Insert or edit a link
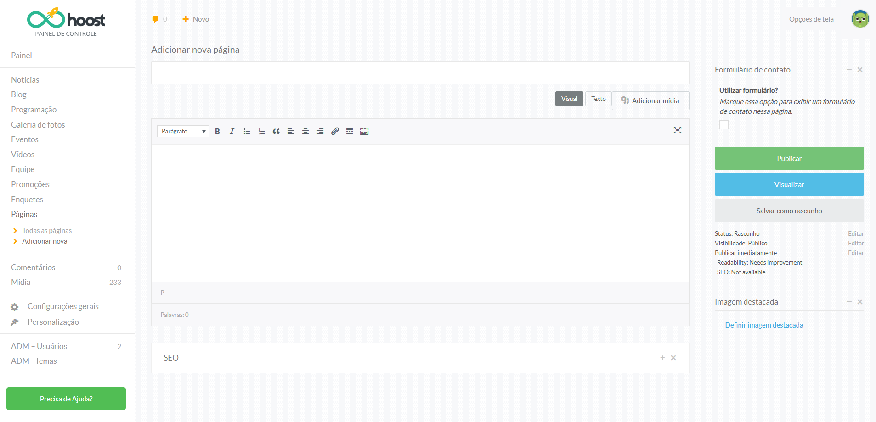Image resolution: width=876 pixels, height=422 pixels. coord(335,132)
